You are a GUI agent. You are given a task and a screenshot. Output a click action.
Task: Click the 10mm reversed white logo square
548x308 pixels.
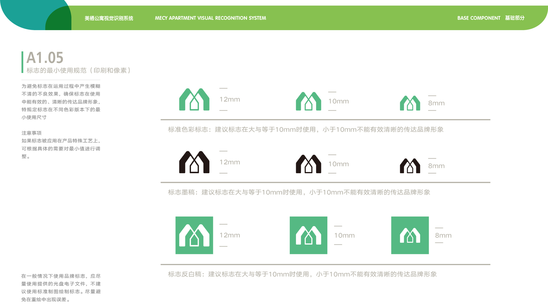[309, 235]
